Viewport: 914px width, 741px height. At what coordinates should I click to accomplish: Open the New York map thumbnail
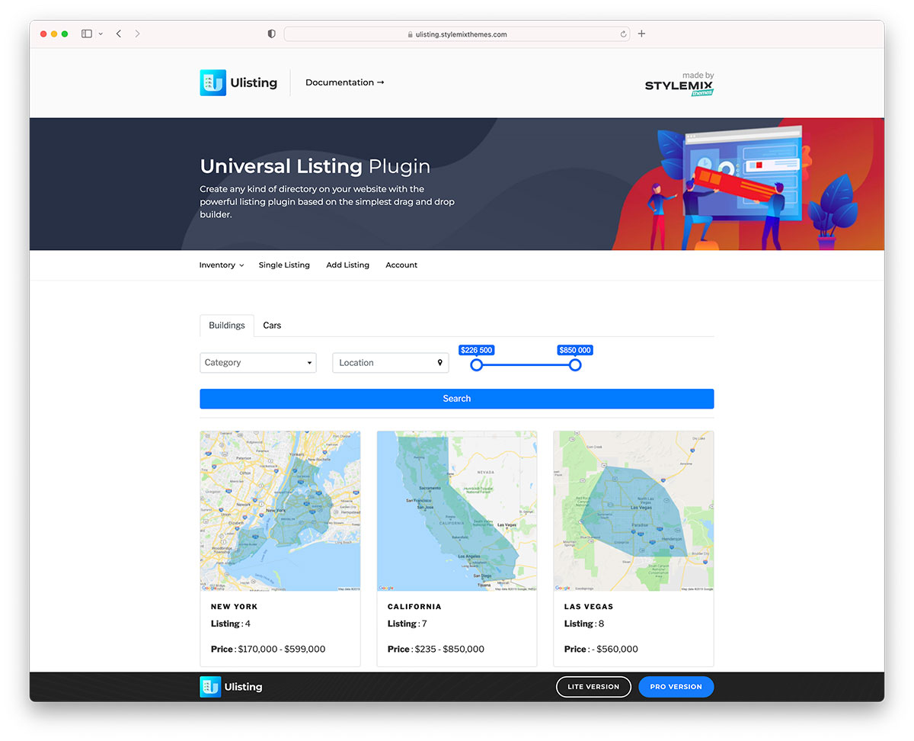pos(280,511)
